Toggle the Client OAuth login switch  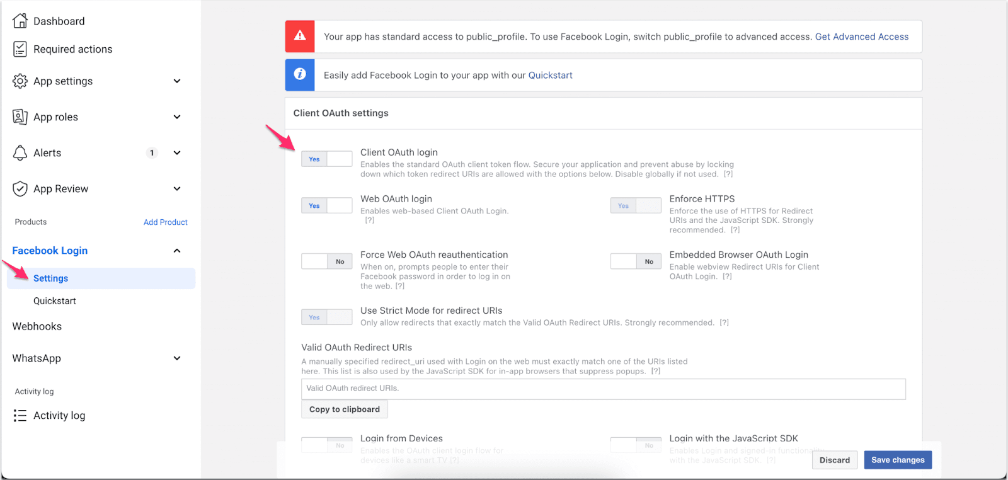coord(326,159)
